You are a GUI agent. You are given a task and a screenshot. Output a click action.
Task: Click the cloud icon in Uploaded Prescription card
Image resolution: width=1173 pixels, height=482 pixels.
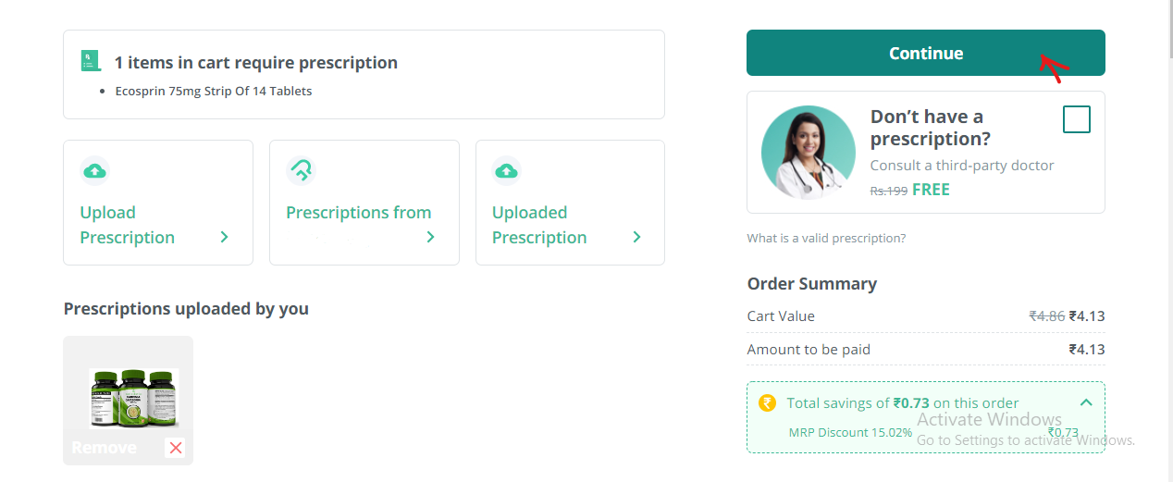pyautogui.click(x=506, y=170)
